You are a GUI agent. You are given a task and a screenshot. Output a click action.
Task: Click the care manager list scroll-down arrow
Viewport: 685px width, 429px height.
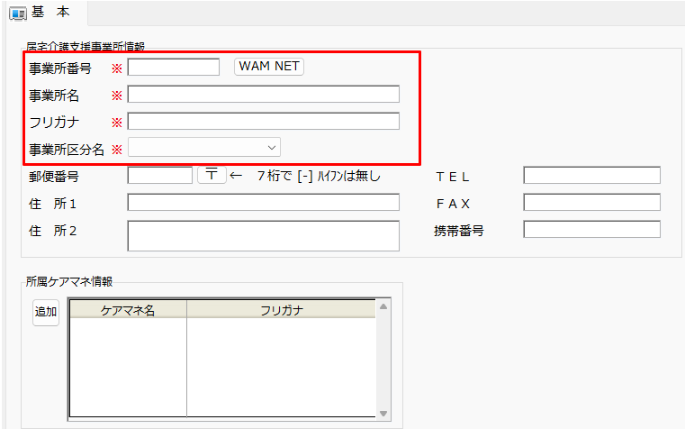(383, 414)
